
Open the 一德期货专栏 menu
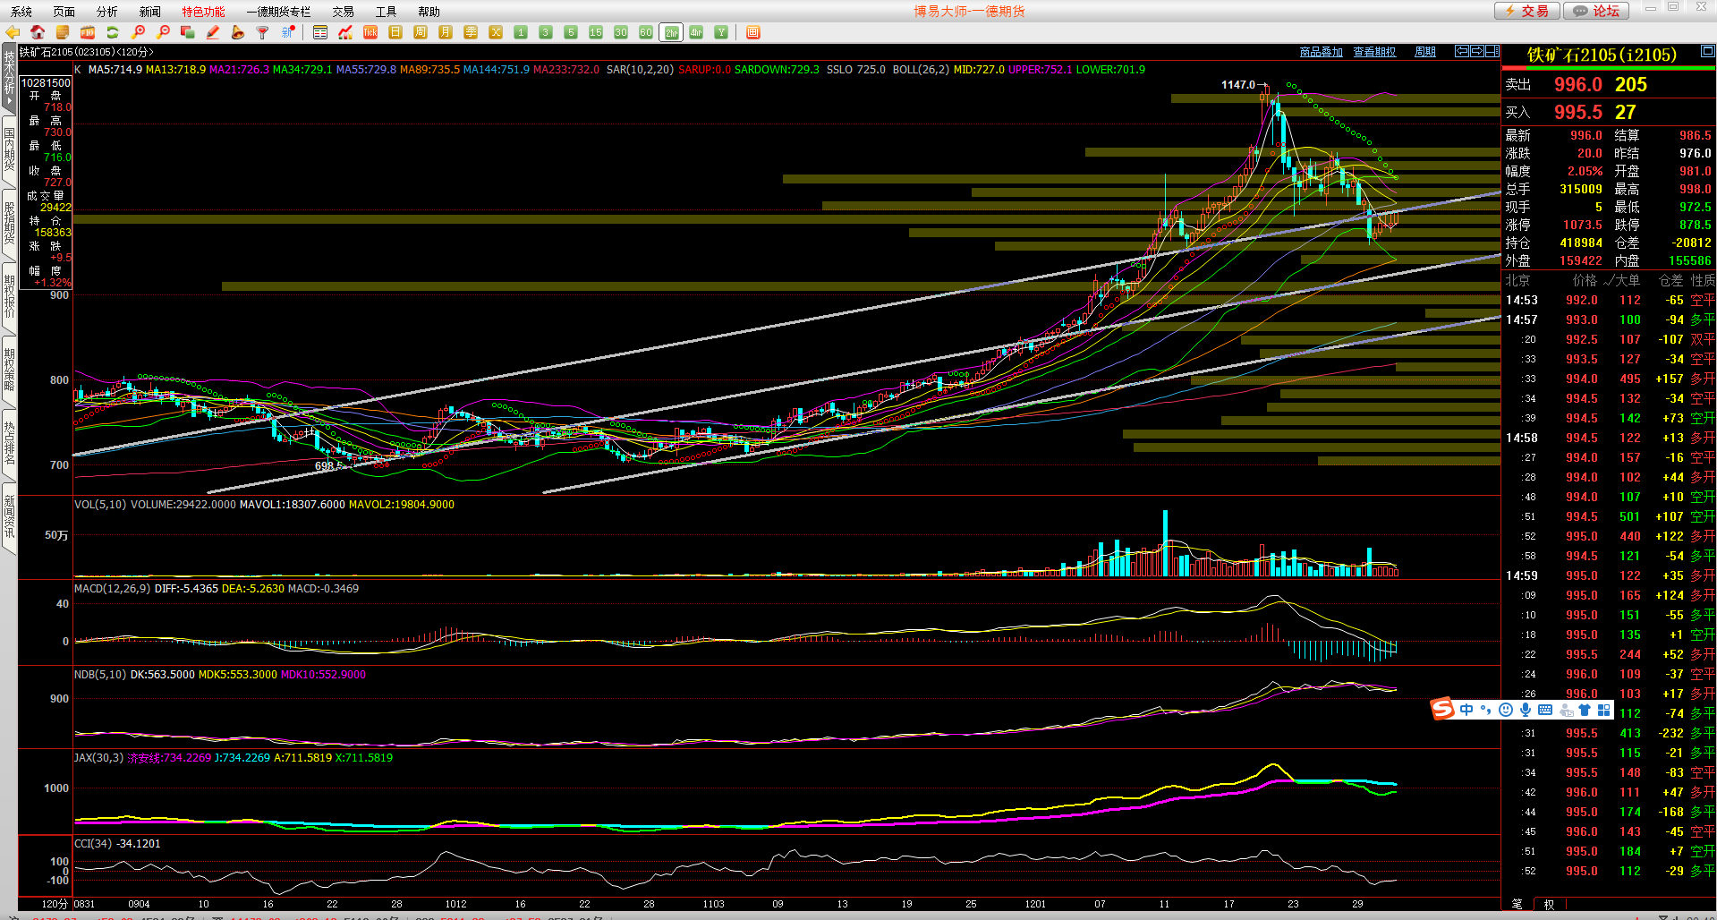tap(278, 12)
